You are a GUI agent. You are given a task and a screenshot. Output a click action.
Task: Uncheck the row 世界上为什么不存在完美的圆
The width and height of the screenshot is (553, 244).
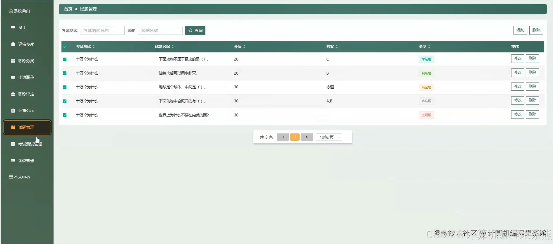tap(65, 115)
